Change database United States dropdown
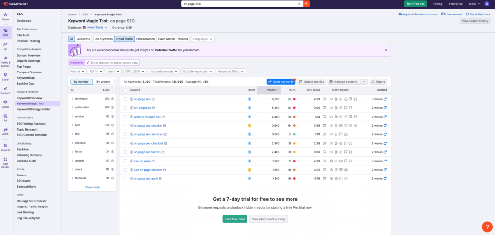The height and width of the screenshot is (235, 495). point(95,28)
